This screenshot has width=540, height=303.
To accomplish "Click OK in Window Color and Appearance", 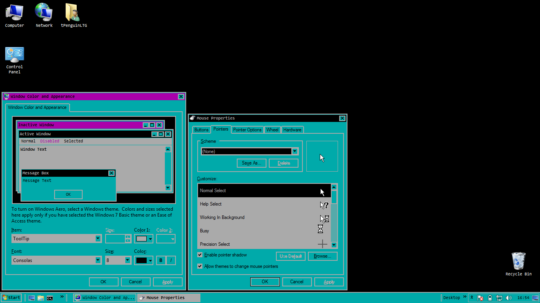I will [104, 282].
